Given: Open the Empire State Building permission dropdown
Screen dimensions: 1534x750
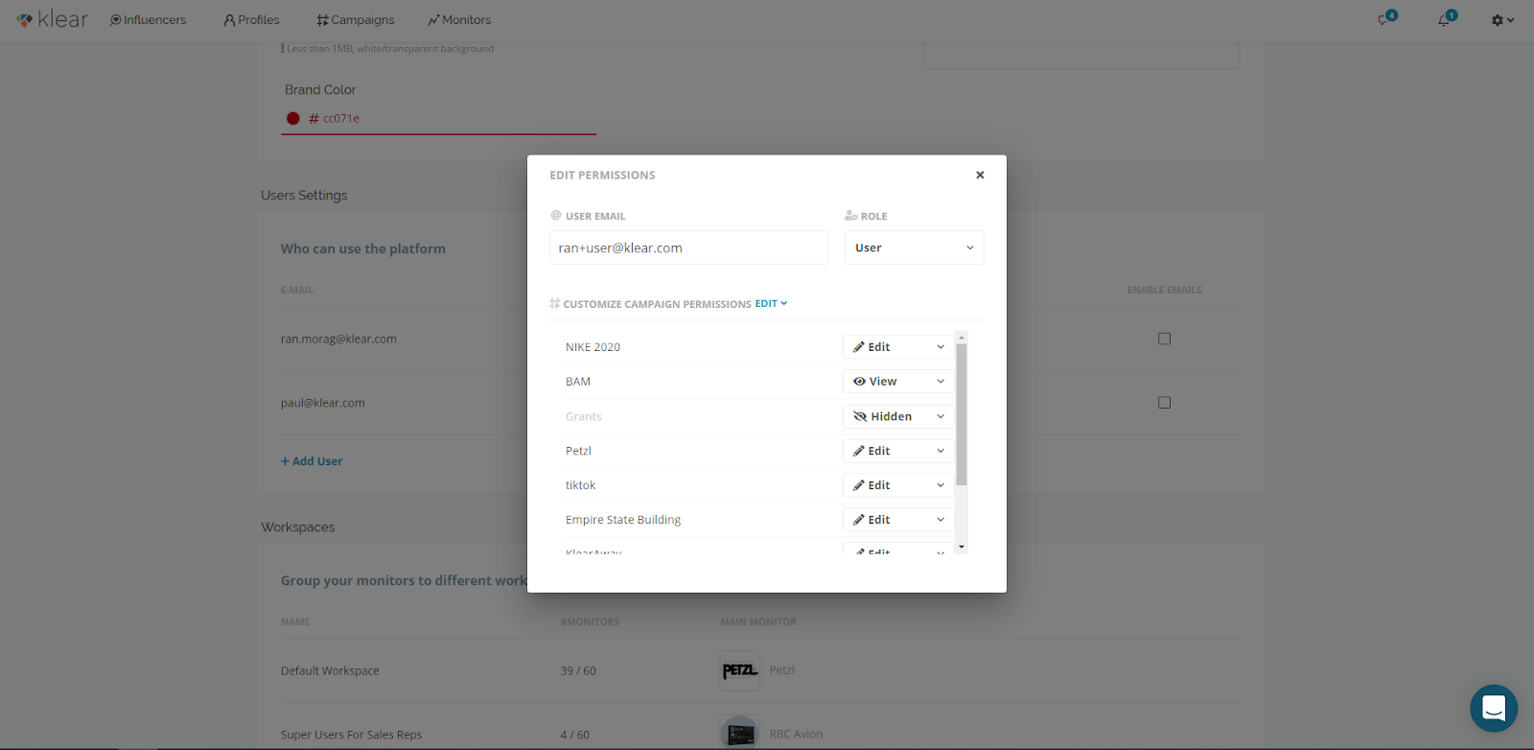Looking at the screenshot, I should [898, 520].
